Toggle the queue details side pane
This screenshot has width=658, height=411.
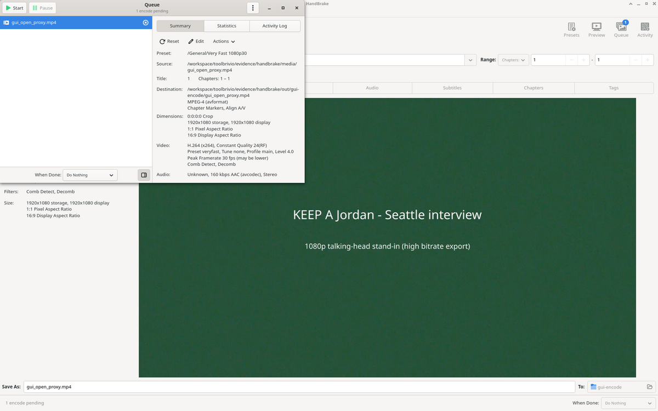(144, 175)
